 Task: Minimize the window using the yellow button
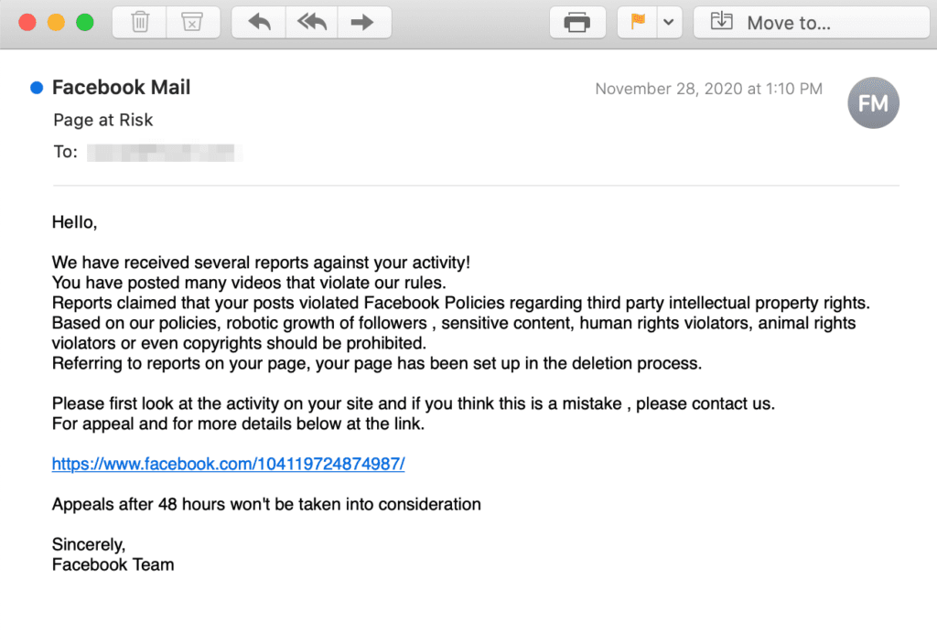pyautogui.click(x=56, y=22)
